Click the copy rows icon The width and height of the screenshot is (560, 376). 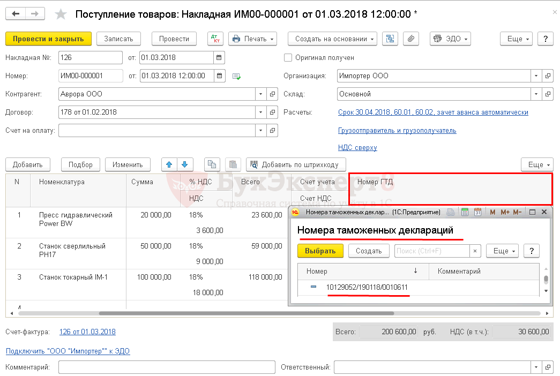coord(213,164)
